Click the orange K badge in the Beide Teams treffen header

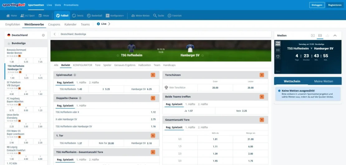(262, 96)
